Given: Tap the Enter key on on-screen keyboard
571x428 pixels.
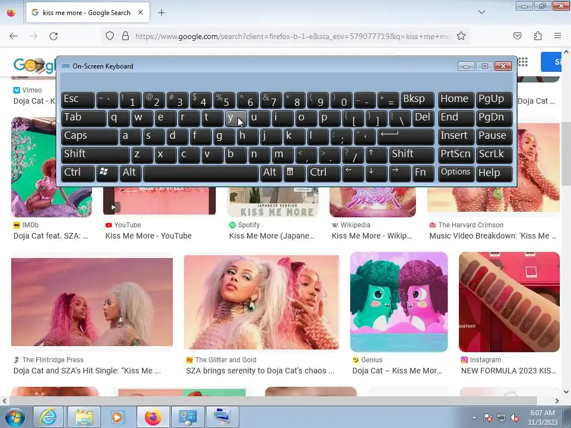Looking at the screenshot, I should pyautogui.click(x=406, y=136).
